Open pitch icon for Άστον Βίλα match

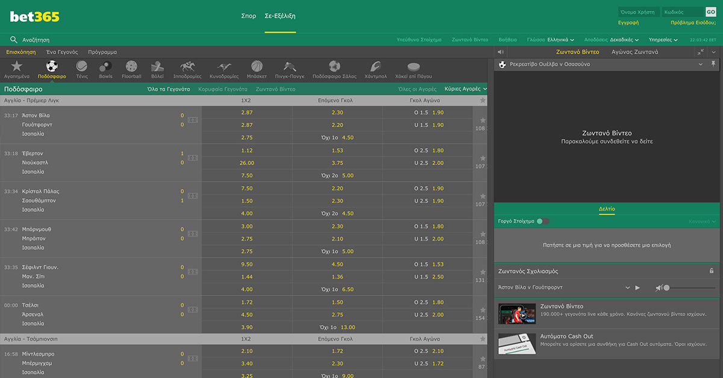point(193,120)
